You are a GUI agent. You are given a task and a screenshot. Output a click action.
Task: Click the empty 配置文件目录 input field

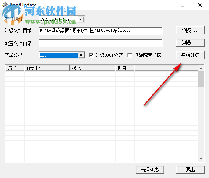[101, 43]
